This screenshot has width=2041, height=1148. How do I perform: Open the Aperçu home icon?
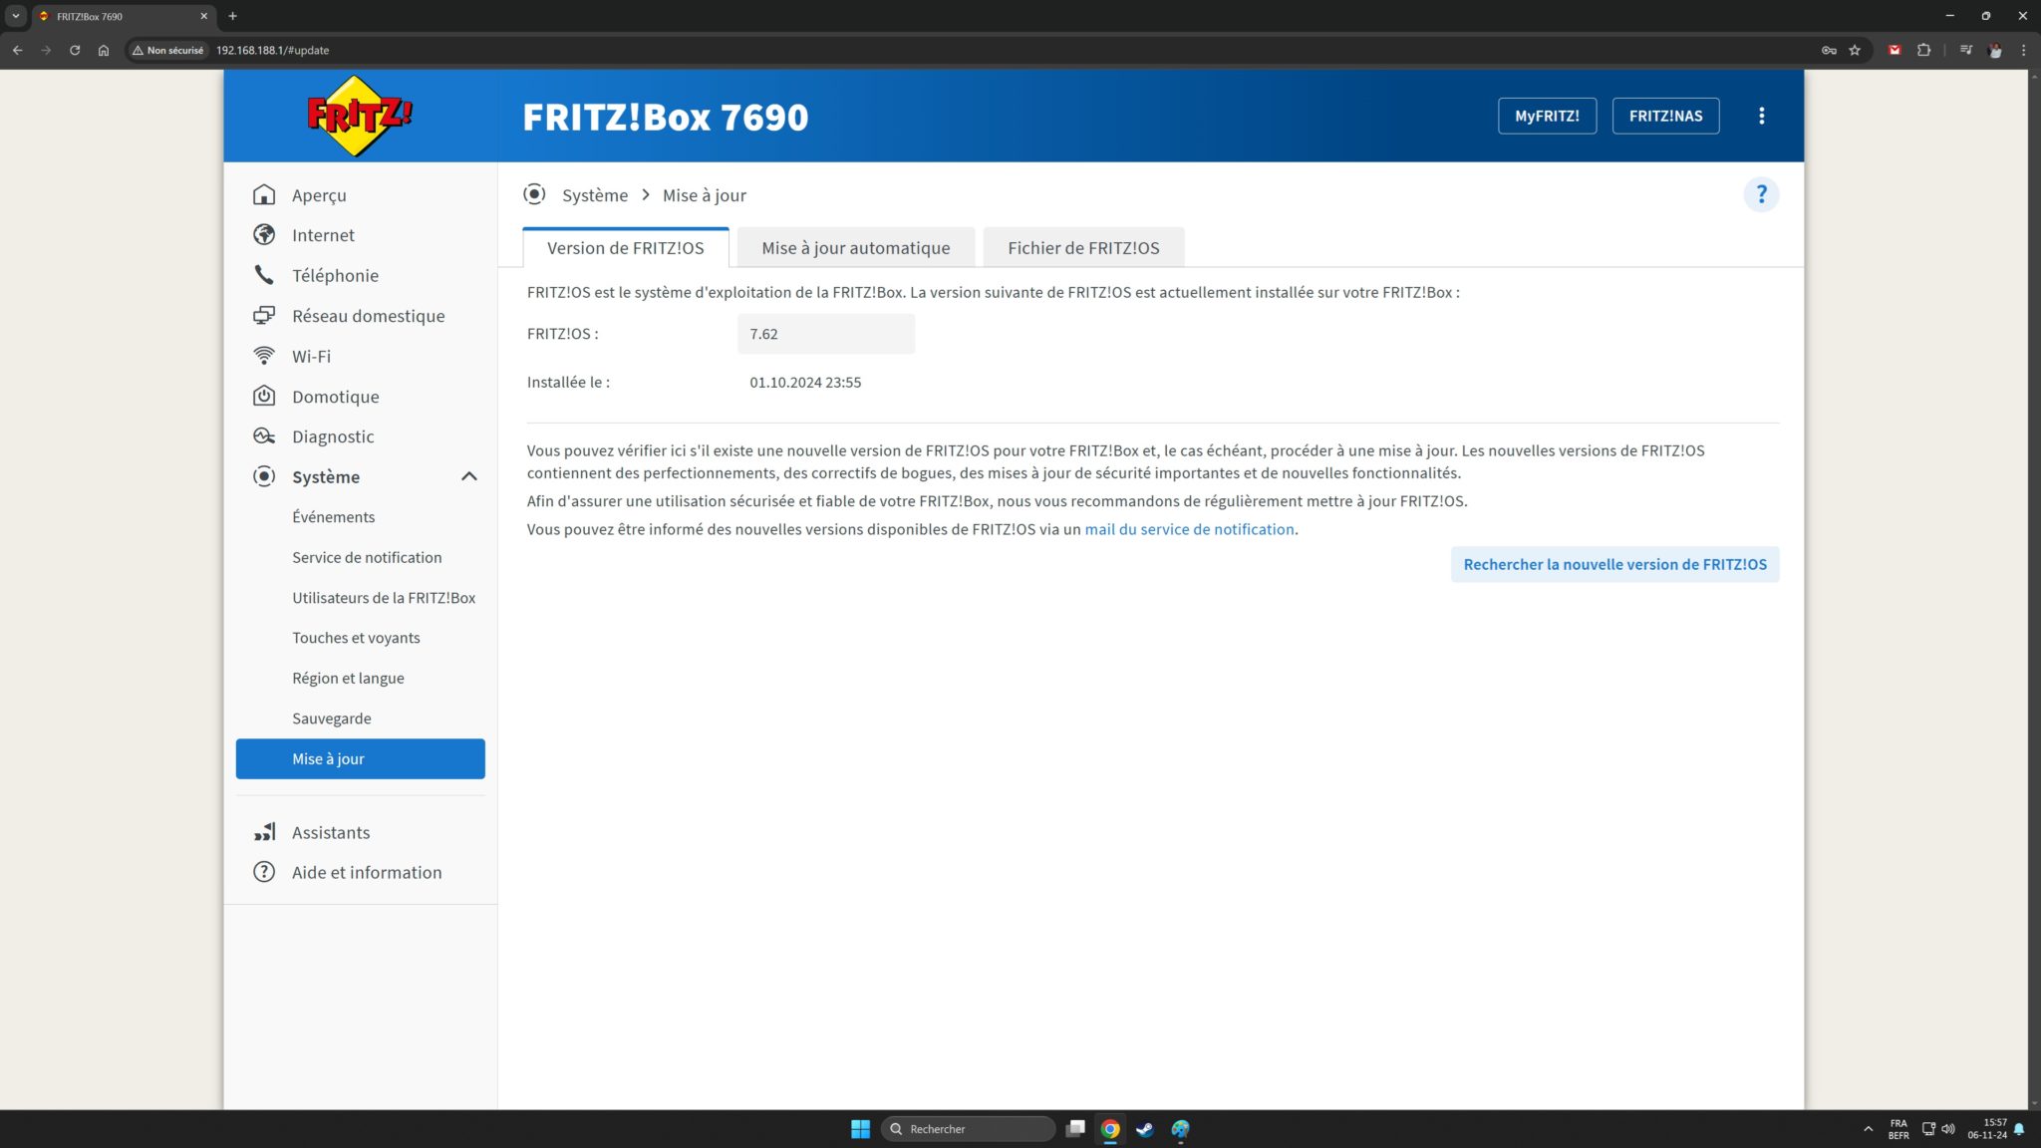[264, 194]
